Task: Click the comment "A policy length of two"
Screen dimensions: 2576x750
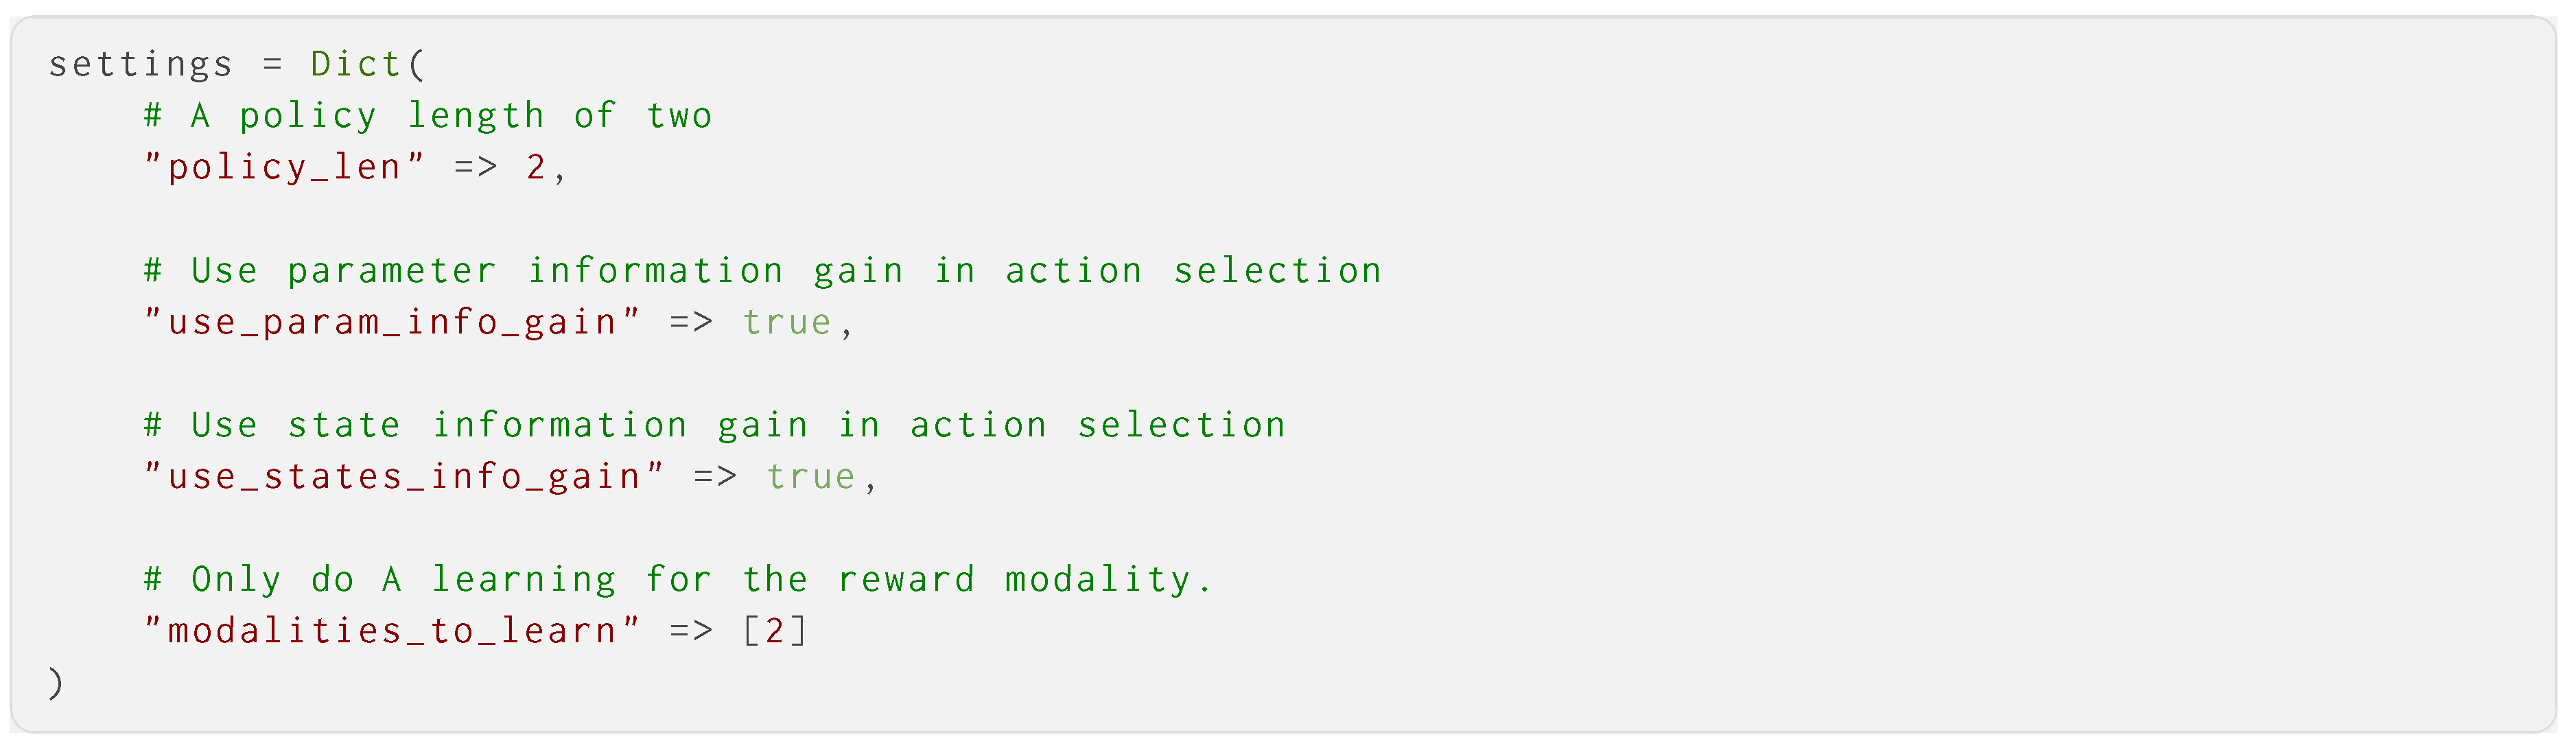Action: pyautogui.click(x=428, y=116)
